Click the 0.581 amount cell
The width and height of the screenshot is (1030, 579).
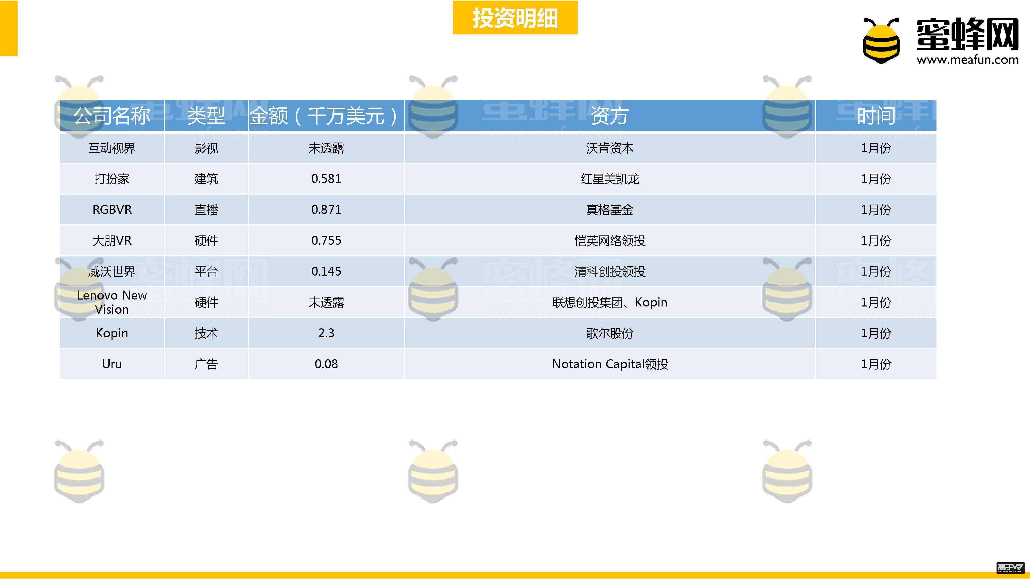pyautogui.click(x=326, y=179)
